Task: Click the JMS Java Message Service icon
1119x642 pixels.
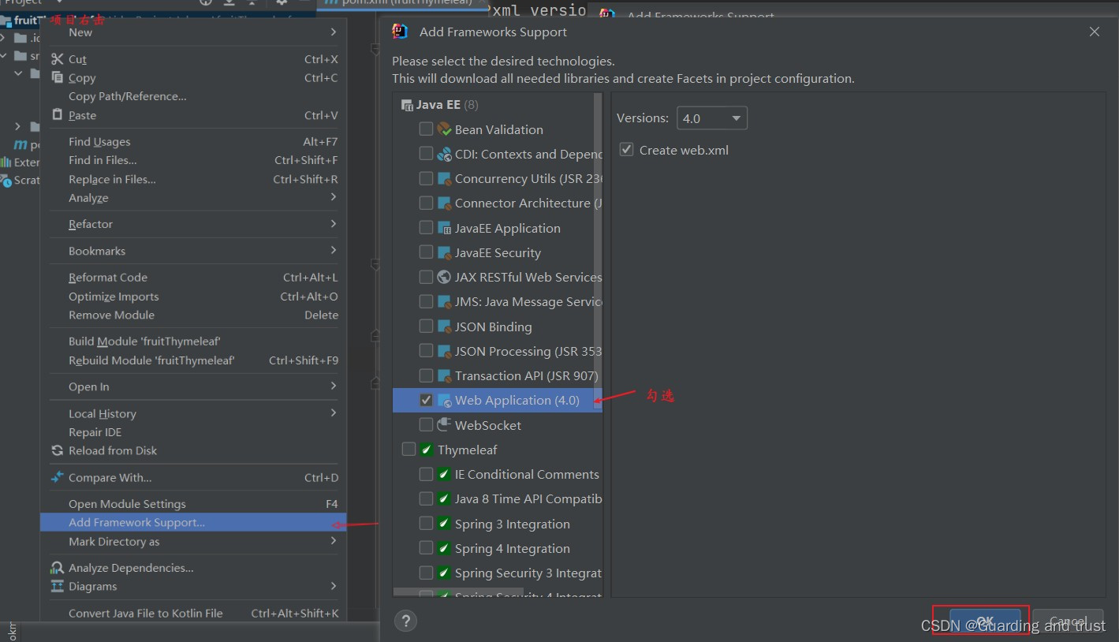Action: [444, 301]
